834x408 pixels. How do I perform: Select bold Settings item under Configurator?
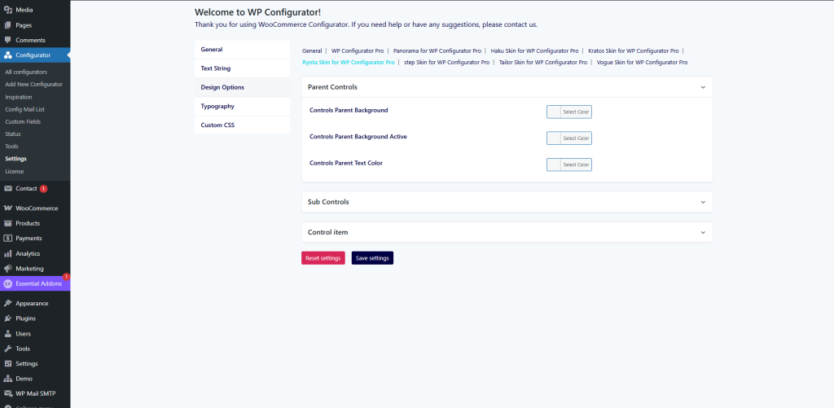pyautogui.click(x=15, y=159)
